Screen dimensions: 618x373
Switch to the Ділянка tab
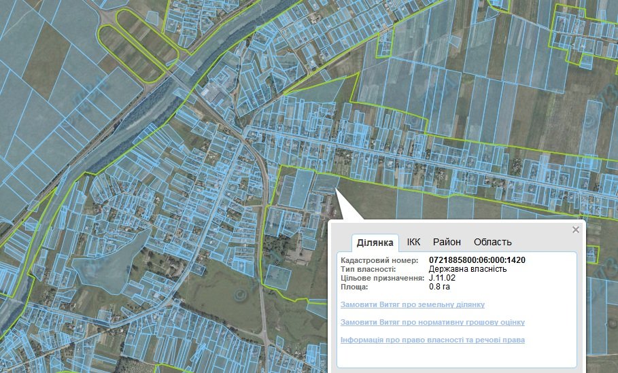375,243
